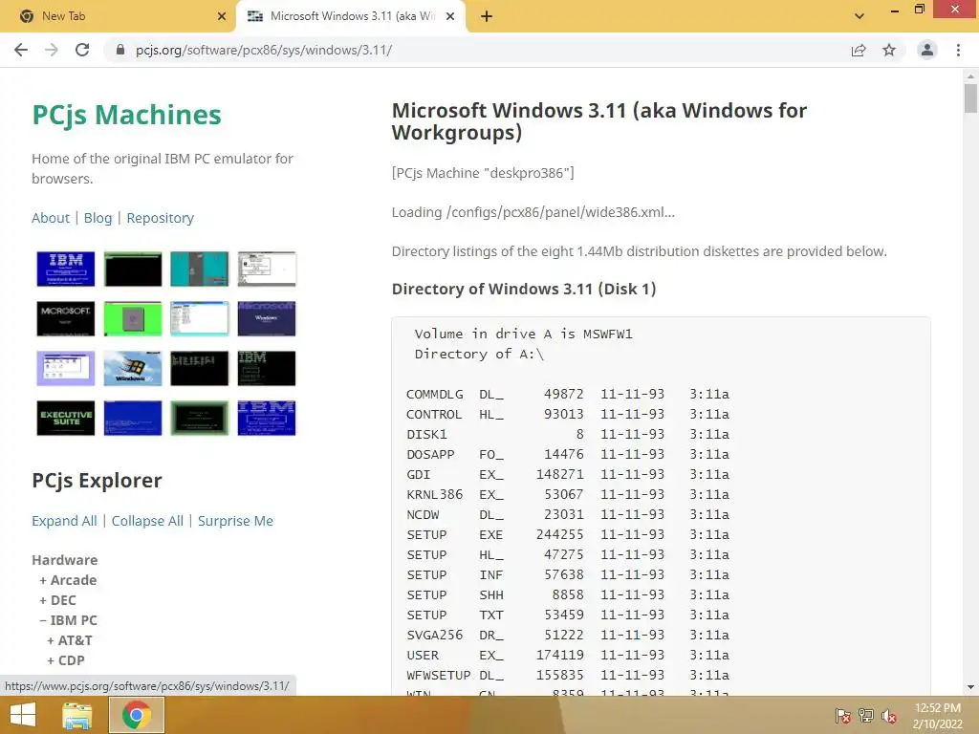Open the plain blue text-screen thumbnail in bottom row

click(x=133, y=419)
